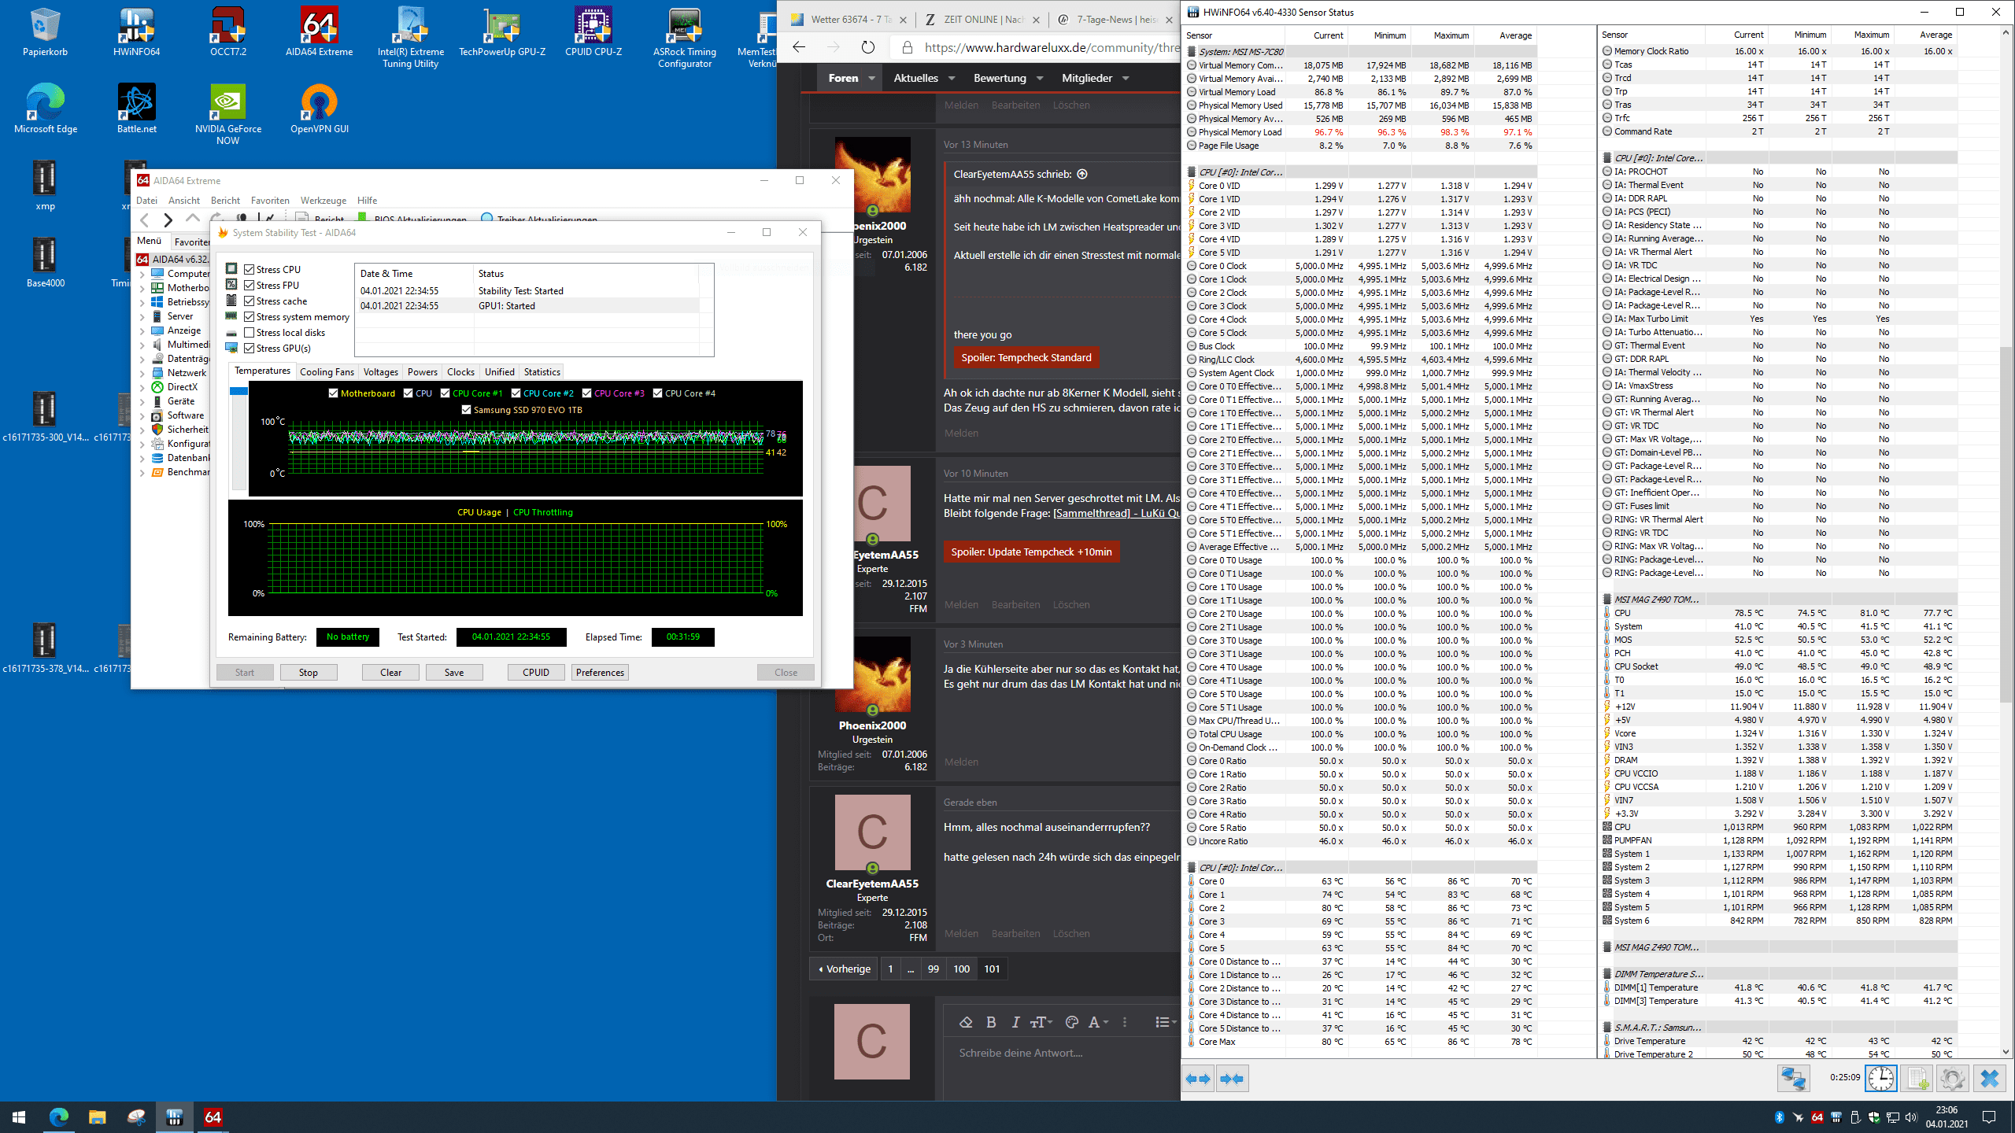2015x1133 pixels.
Task: Switch to Cooling Fans tab
Action: click(x=327, y=372)
